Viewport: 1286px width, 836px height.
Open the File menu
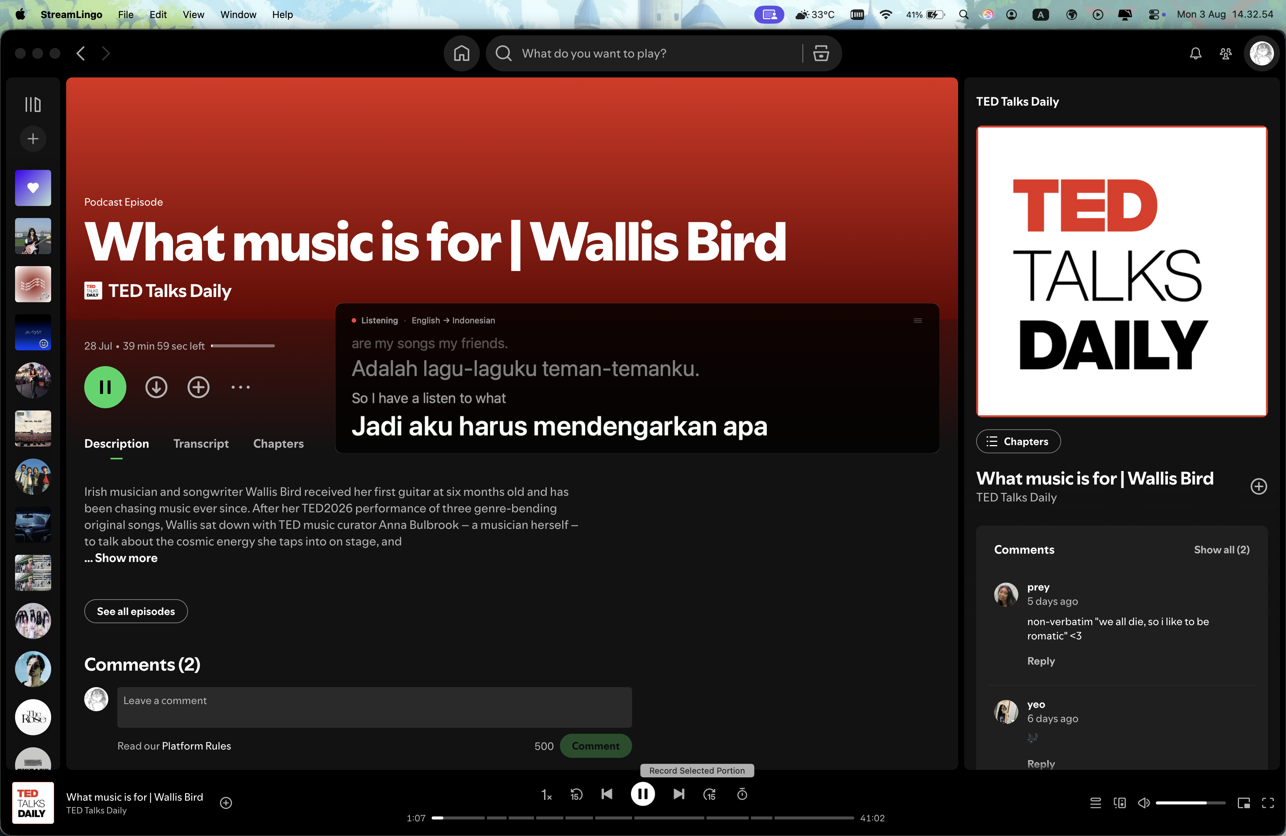[125, 15]
